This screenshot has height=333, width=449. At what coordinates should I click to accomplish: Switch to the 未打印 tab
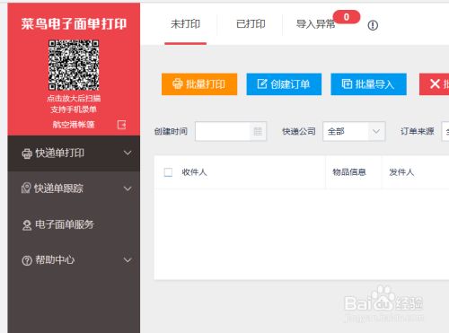[185, 24]
